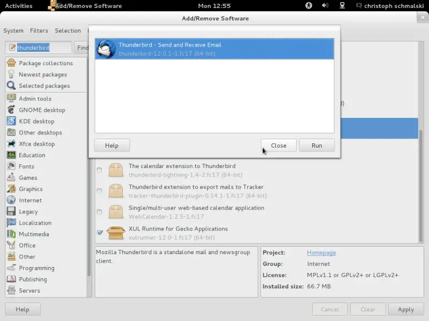This screenshot has width=429, height=321.
Task: Click Apply at the bottom right
Action: pyautogui.click(x=406, y=309)
